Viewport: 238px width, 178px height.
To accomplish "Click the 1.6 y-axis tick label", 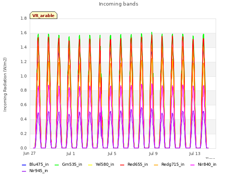I will (x=23, y=33).
